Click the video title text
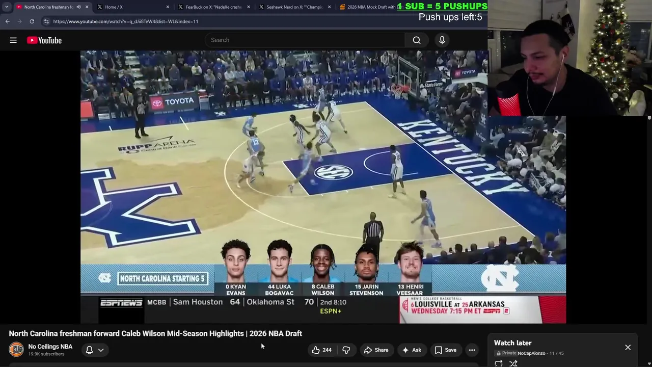This screenshot has height=367, width=652. point(155,333)
